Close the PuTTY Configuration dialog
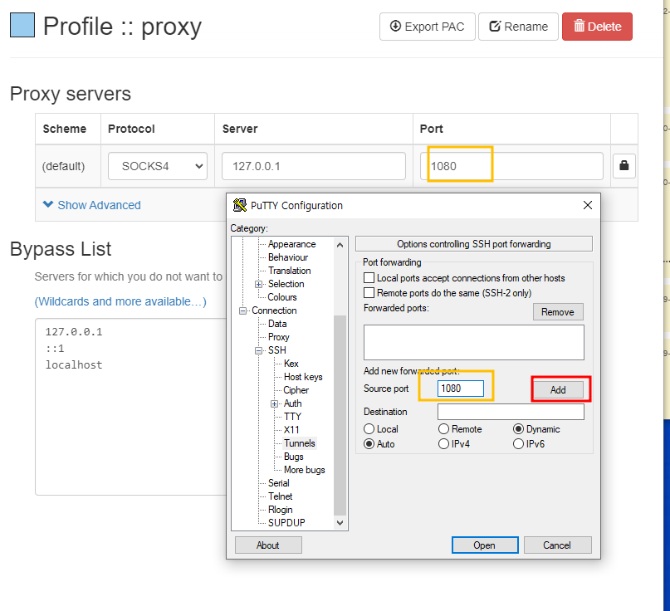670x611 pixels. pyautogui.click(x=588, y=206)
